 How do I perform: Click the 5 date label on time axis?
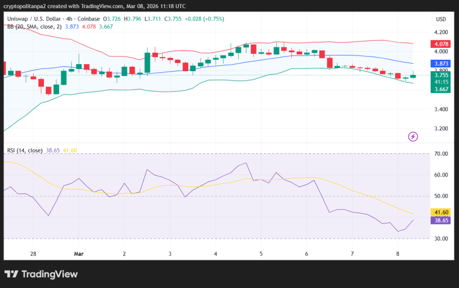(261, 254)
